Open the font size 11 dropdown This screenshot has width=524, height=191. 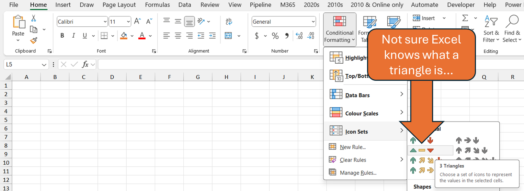click(128, 22)
